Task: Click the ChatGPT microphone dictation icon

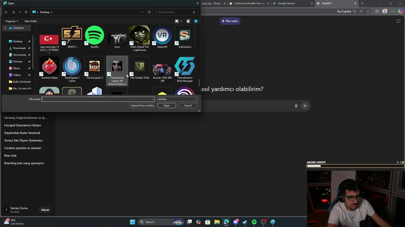Action: pos(296,106)
